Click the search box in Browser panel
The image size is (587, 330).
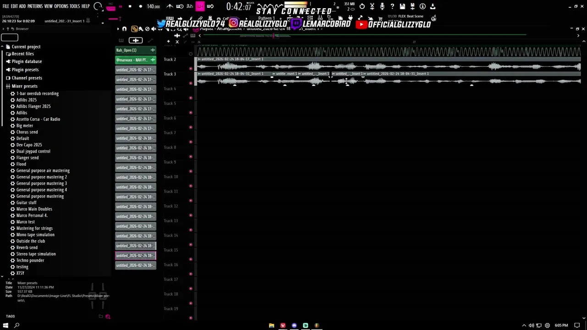click(x=10, y=38)
